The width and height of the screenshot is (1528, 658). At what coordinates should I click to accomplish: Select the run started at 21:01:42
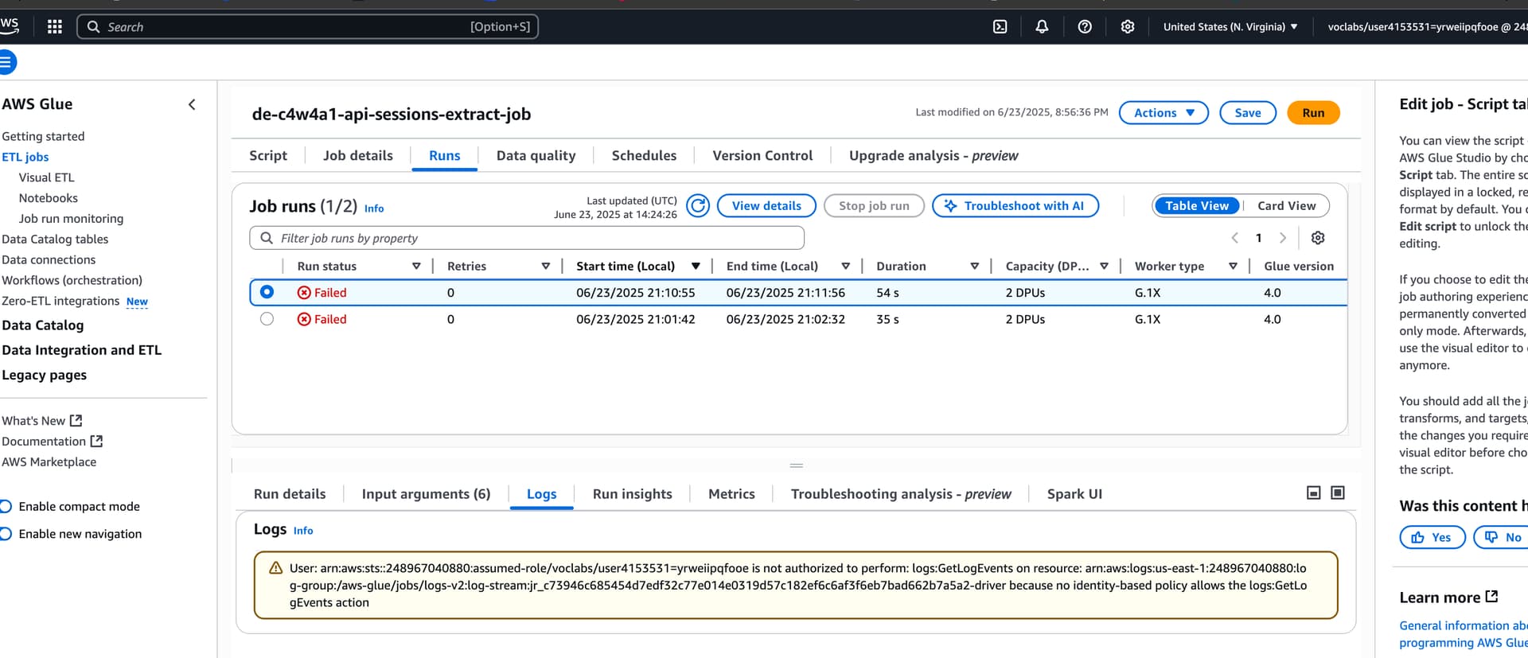coord(267,319)
